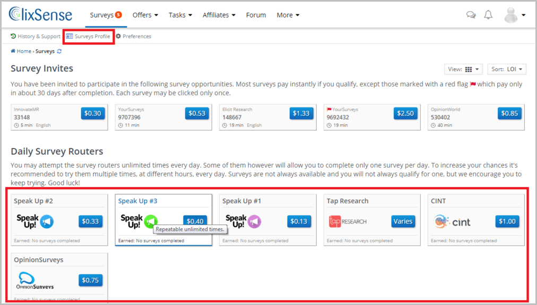Click the red flag icon on YourSurveys 9692432
537x305 pixels.
tap(329, 110)
